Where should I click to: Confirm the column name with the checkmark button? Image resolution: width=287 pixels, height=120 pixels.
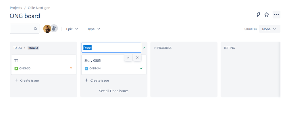click(x=128, y=58)
